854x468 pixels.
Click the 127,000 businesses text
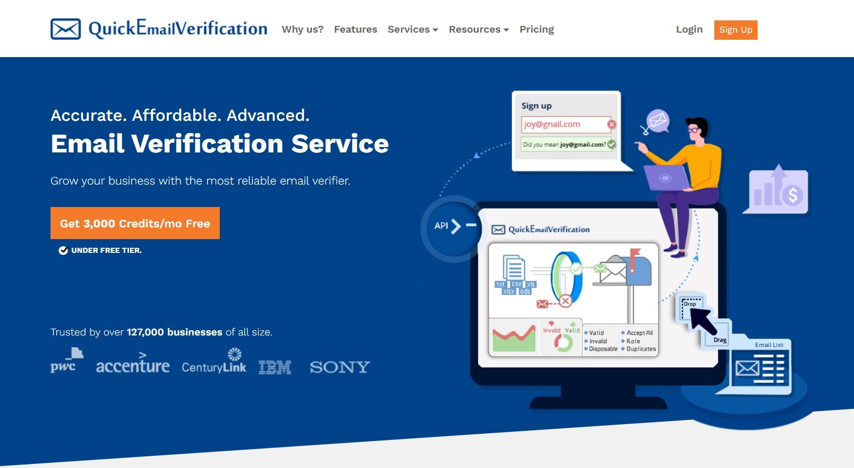click(x=174, y=332)
